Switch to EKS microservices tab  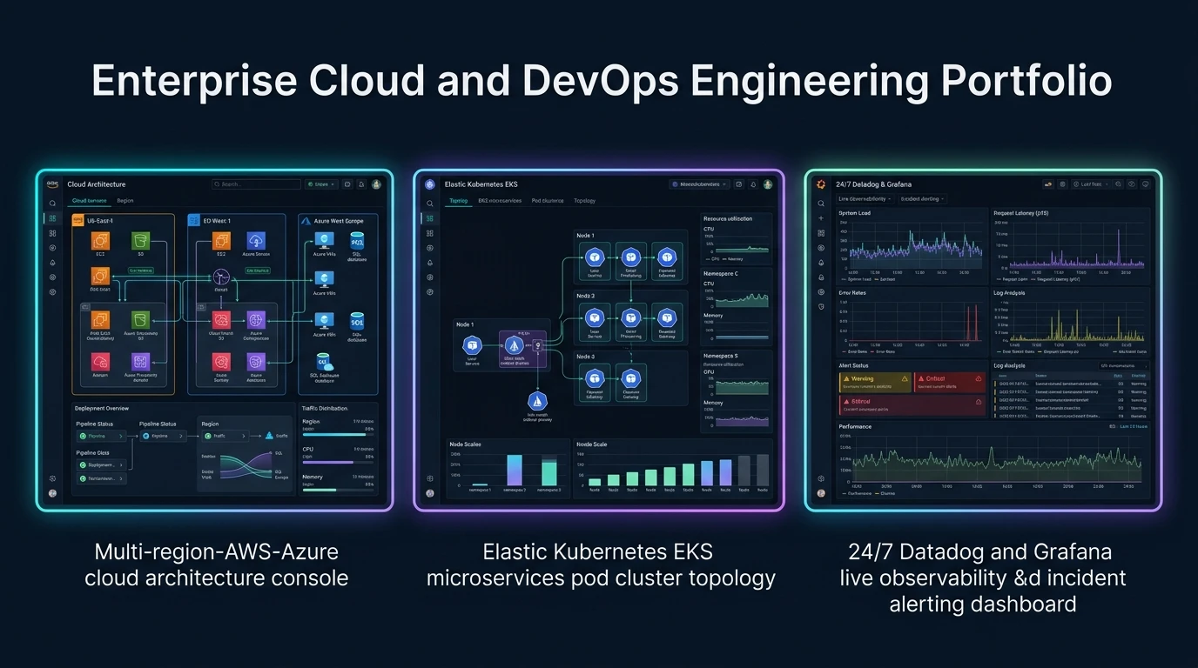(x=500, y=201)
